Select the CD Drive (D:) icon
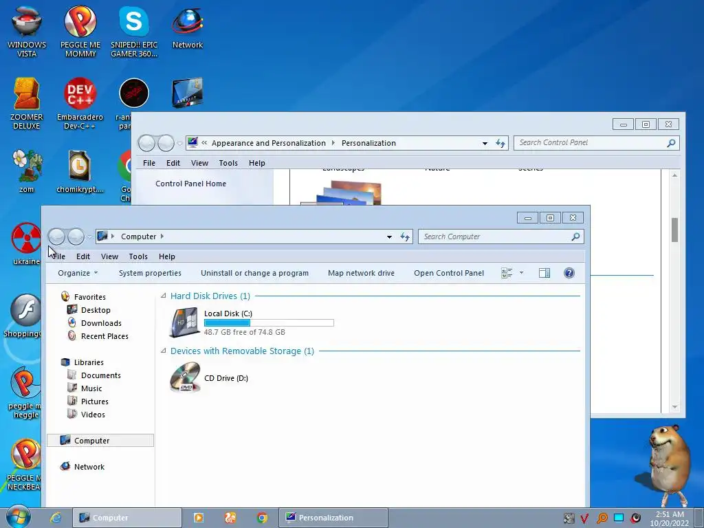The image size is (704, 528). pos(185,377)
